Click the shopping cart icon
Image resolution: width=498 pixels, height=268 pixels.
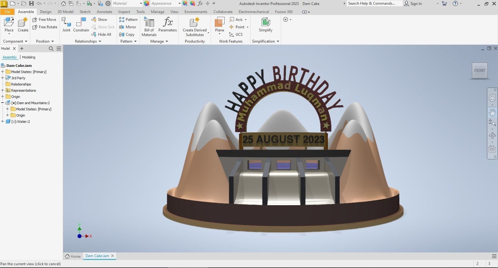tap(444, 3)
